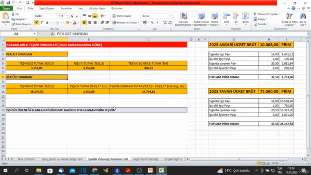Open Genç,Kadın ve Meslek Belge Sahi sheet
The image size is (311, 175).
pos(62,159)
